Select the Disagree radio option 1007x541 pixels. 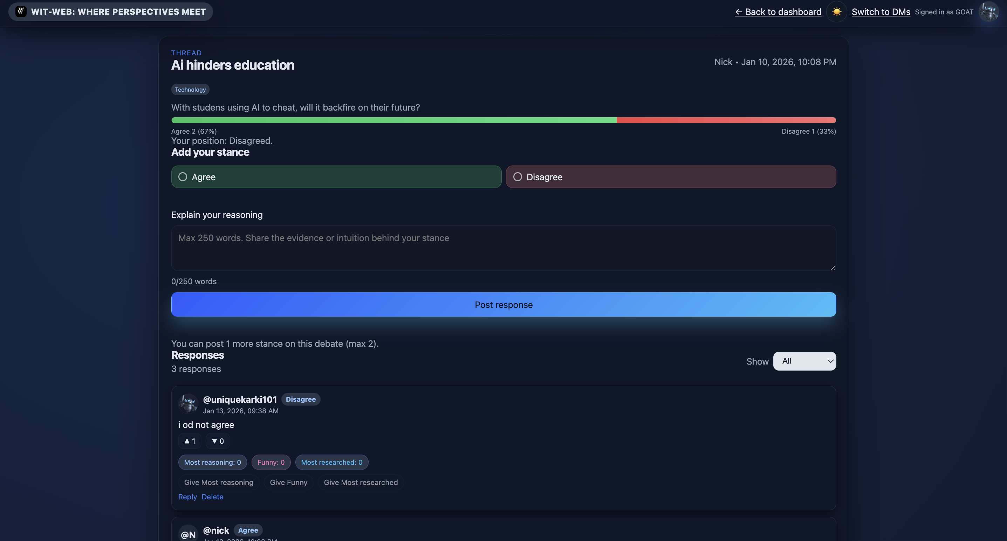517,177
